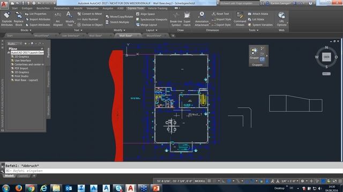Choose Export Attributes
Image resolution: width=343 pixels, height=192 pixels.
(x=38, y=25)
